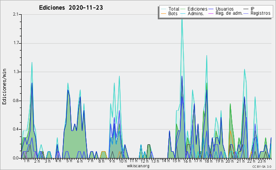The width and height of the screenshot is (276, 170).
Task: Click the 'Reg. de adm.' legend label
Action: 229,13
